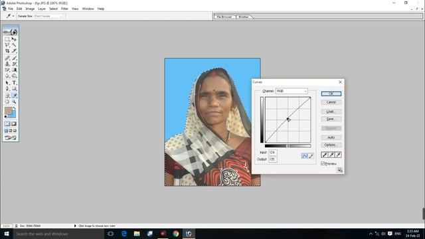Confirm Curves with OK button

point(331,94)
